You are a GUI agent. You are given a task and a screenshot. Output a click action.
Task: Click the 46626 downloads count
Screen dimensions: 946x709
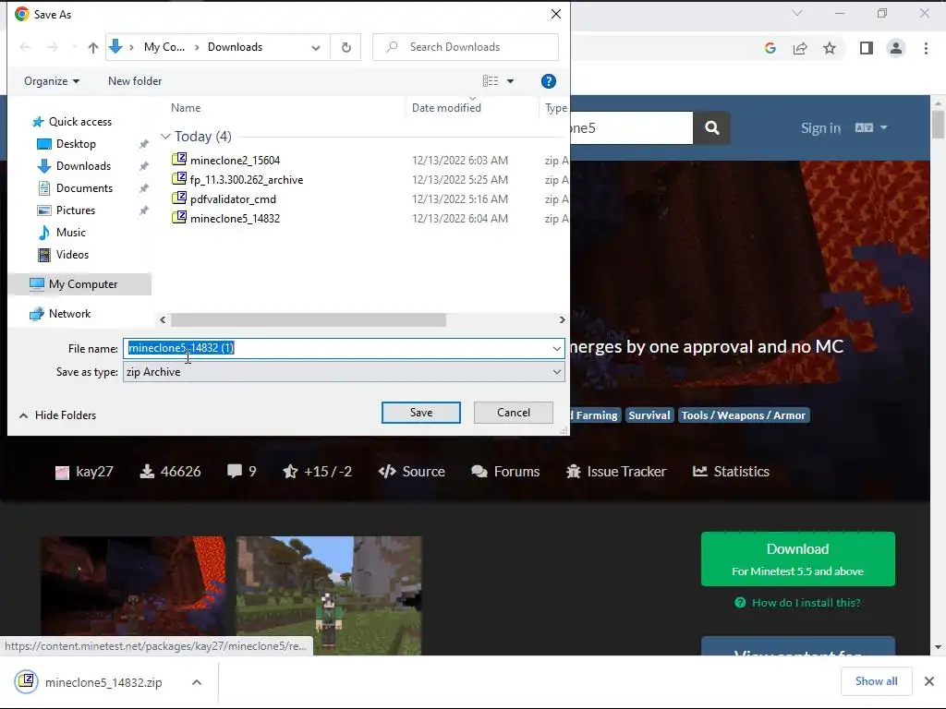(x=171, y=472)
